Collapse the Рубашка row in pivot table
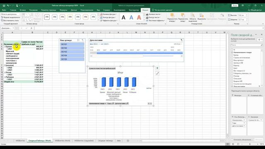Screen dimensions: 265x149 click(5, 77)
